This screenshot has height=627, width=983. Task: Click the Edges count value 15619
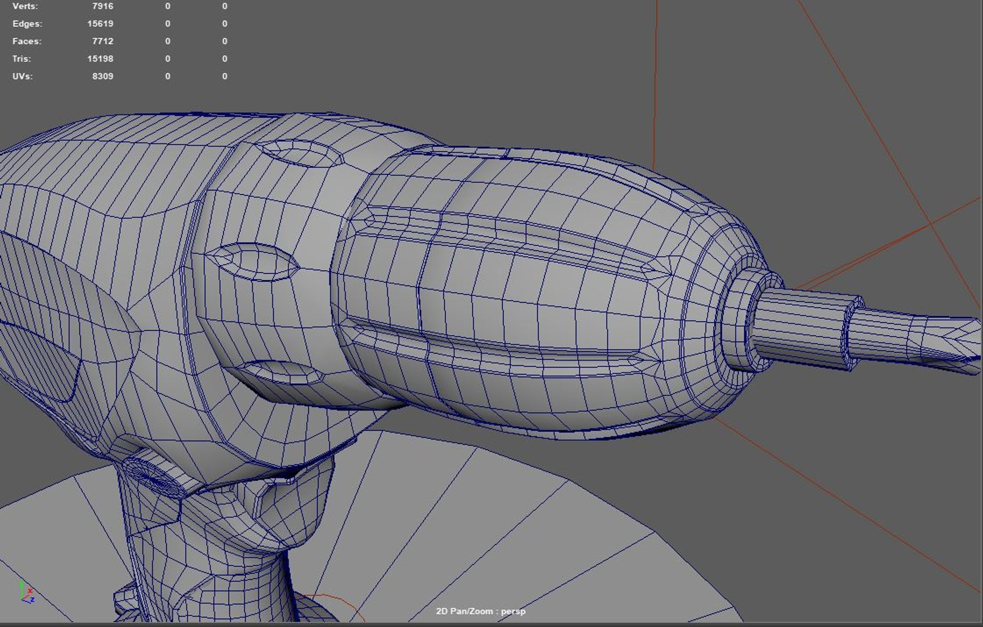[100, 24]
